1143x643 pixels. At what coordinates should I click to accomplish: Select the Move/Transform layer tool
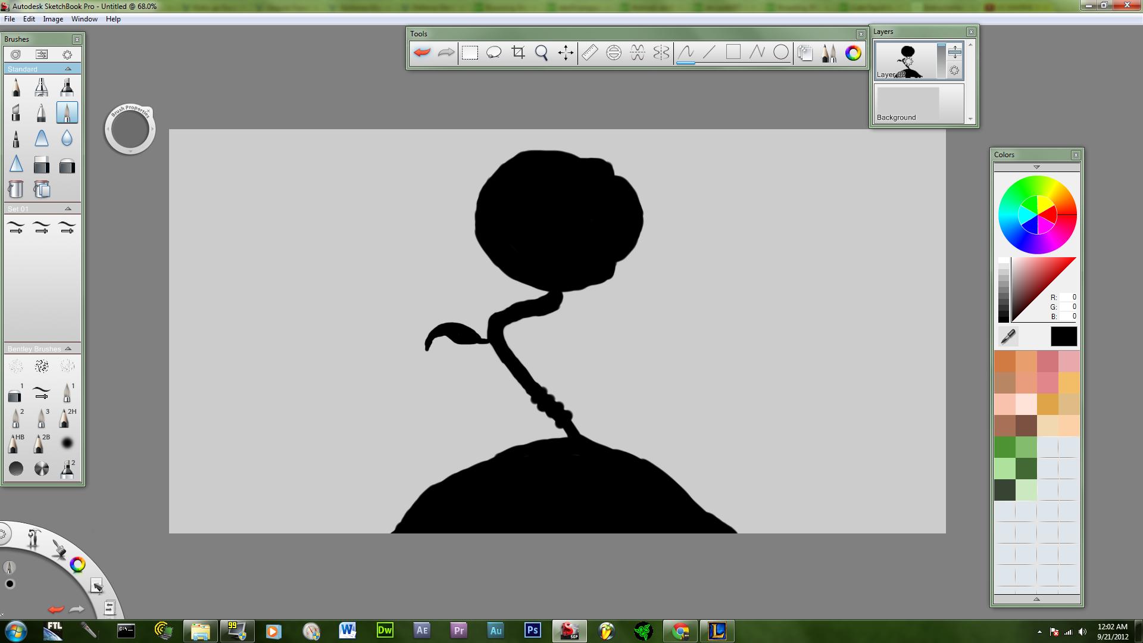566,52
